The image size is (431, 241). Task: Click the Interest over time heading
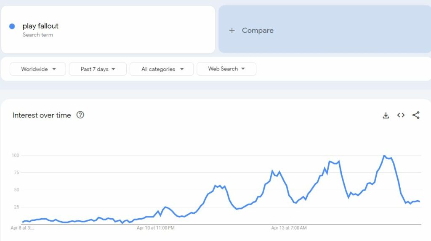(42, 115)
